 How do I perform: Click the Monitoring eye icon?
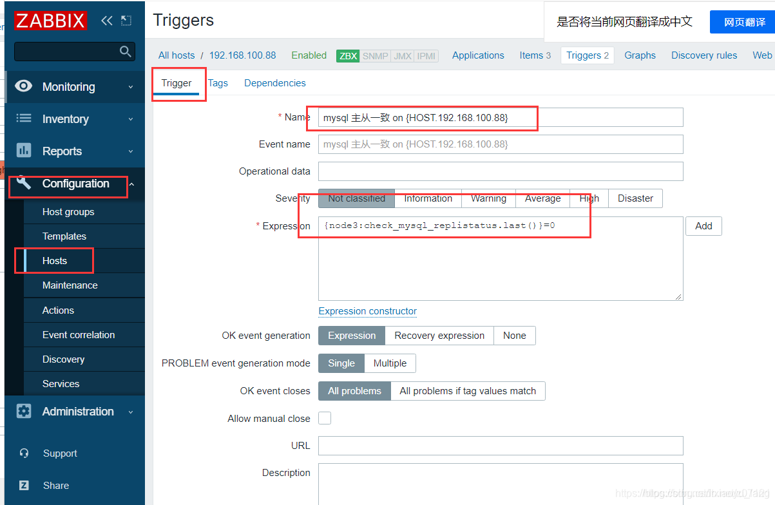point(24,86)
